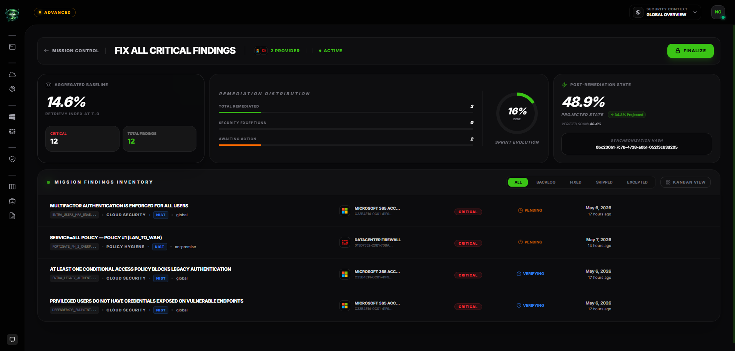Click Pending status in LAN_TO_WAN row
The image size is (735, 351).
[530, 242]
